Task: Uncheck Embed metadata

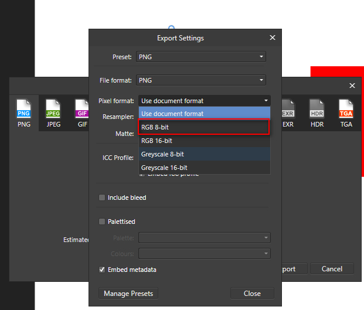Action: pyautogui.click(x=102, y=270)
